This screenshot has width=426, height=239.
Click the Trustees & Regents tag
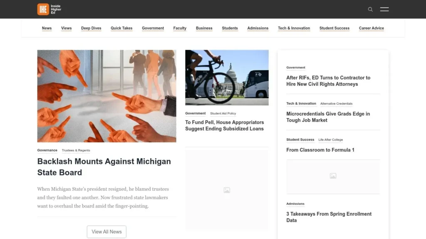coord(76,150)
